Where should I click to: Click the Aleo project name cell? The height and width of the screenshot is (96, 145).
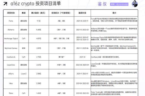point(11,83)
